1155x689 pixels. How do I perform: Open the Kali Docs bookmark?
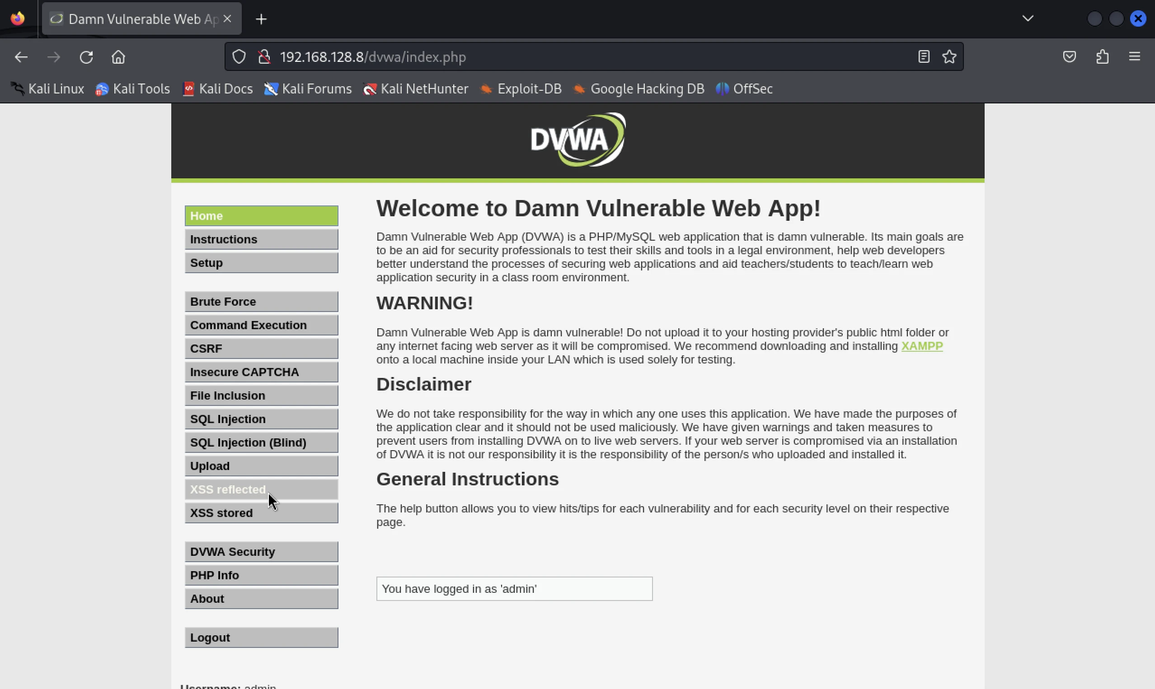(218, 88)
